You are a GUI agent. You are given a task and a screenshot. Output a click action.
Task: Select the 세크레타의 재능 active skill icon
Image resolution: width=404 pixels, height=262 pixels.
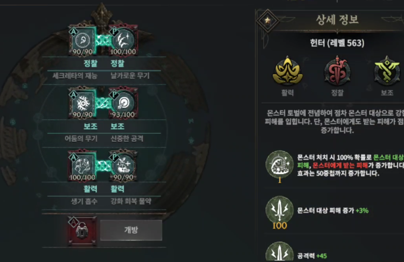coord(83,41)
